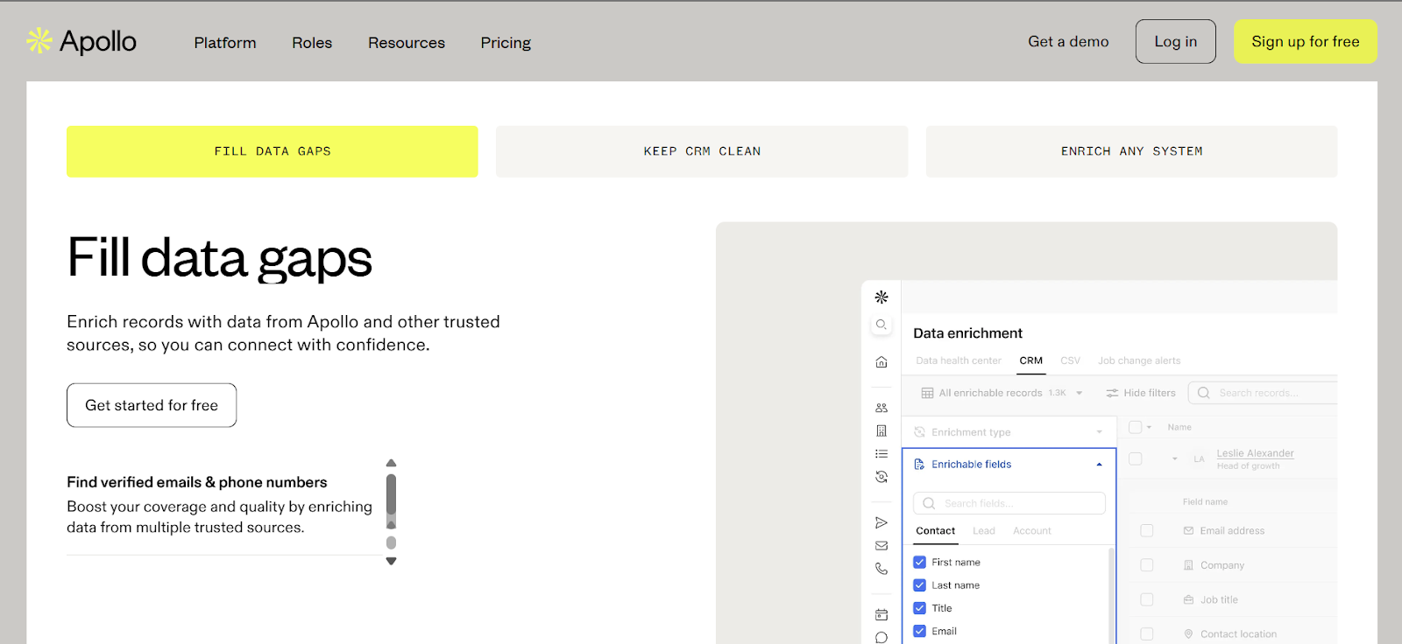The image size is (1402, 644).
Task: Open the Job change alerts tab
Action: coord(1139,360)
